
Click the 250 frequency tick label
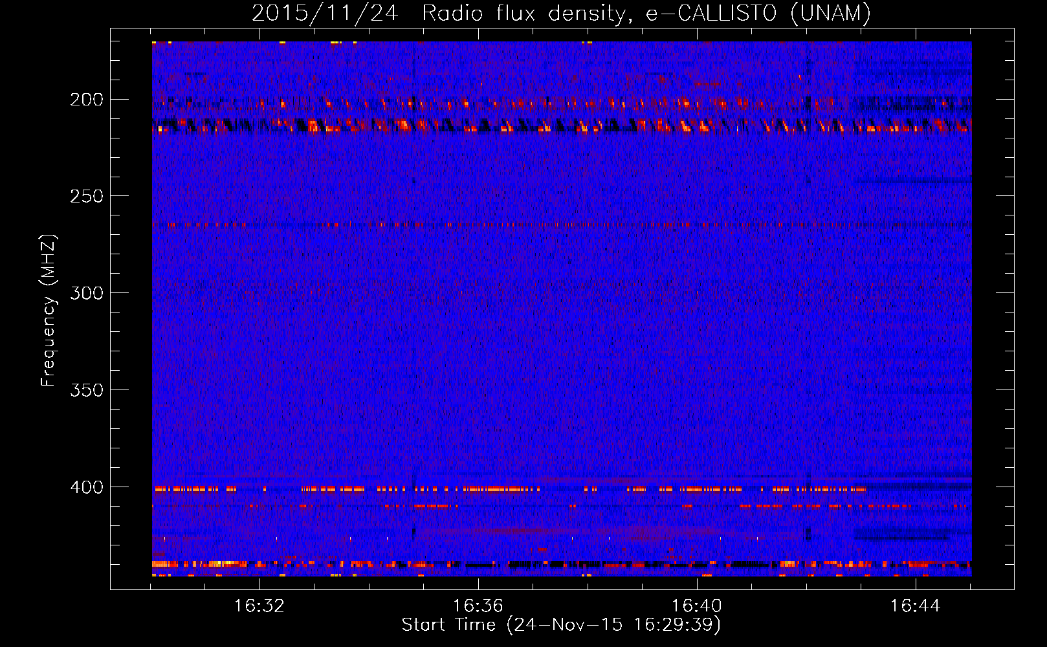click(x=87, y=196)
